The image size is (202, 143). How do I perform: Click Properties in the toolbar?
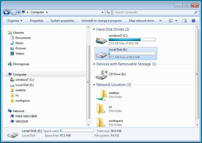[x=37, y=21]
